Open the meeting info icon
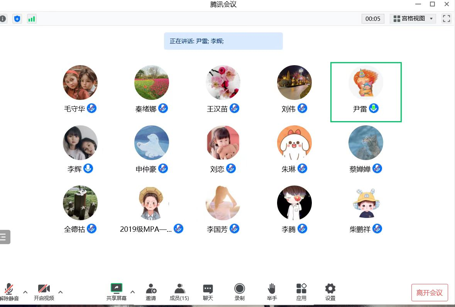455x307 pixels. coord(3,19)
